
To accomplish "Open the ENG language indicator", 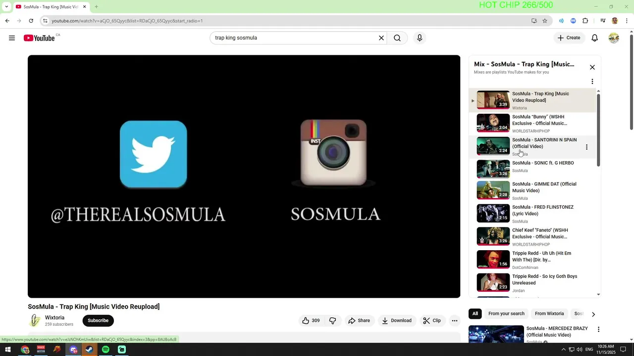I will click(589, 350).
